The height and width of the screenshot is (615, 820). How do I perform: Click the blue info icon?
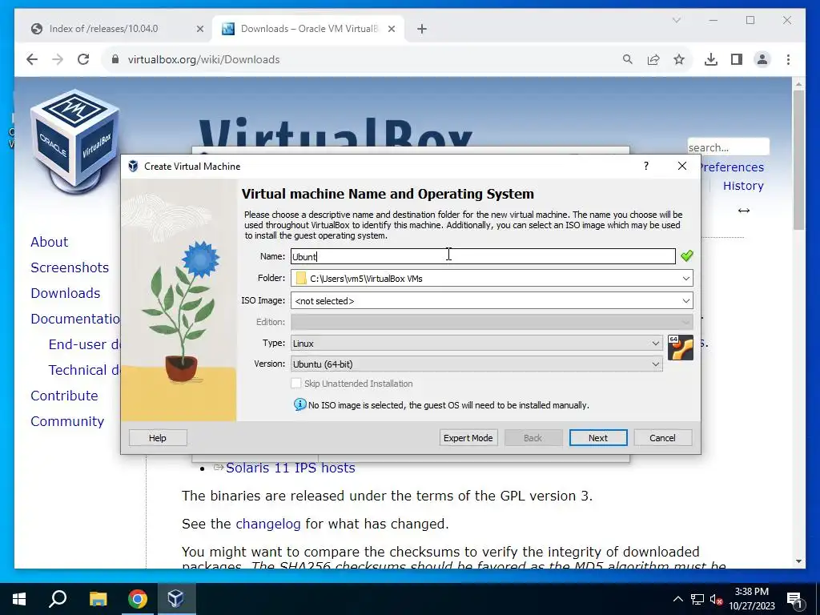(x=299, y=404)
